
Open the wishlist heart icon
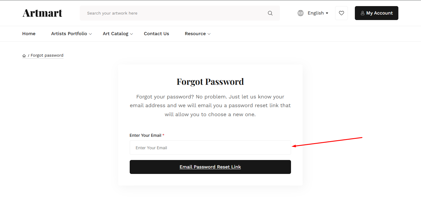[x=342, y=13]
